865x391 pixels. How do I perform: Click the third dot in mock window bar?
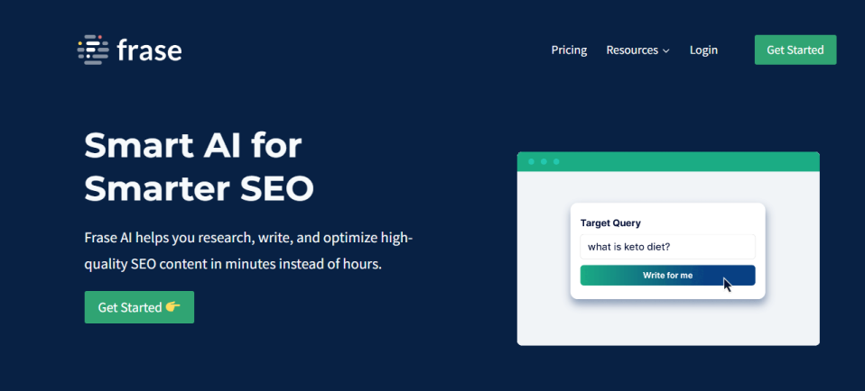click(556, 161)
